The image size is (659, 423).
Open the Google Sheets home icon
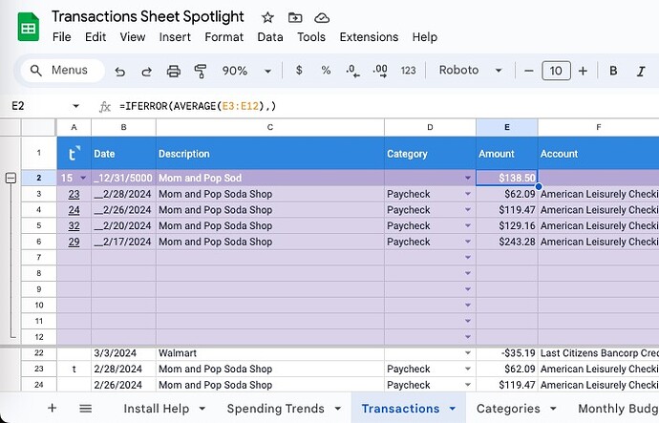28,27
